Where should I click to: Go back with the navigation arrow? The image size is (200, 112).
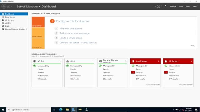(x=4, y=6)
